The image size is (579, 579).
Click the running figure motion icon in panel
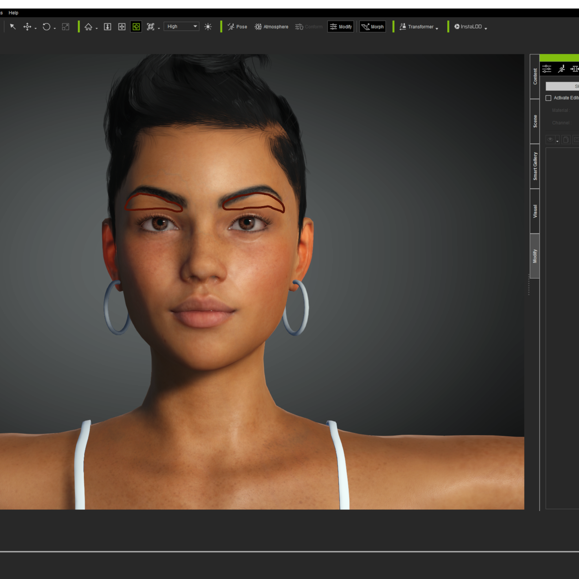(x=561, y=69)
